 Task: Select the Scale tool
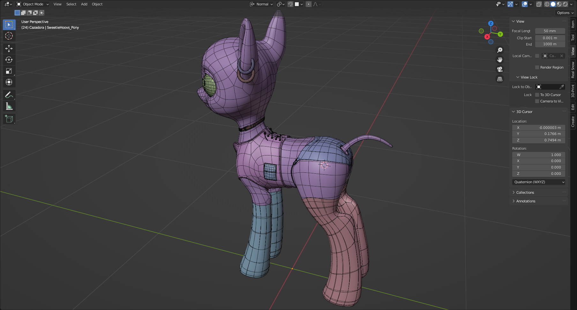(x=9, y=71)
